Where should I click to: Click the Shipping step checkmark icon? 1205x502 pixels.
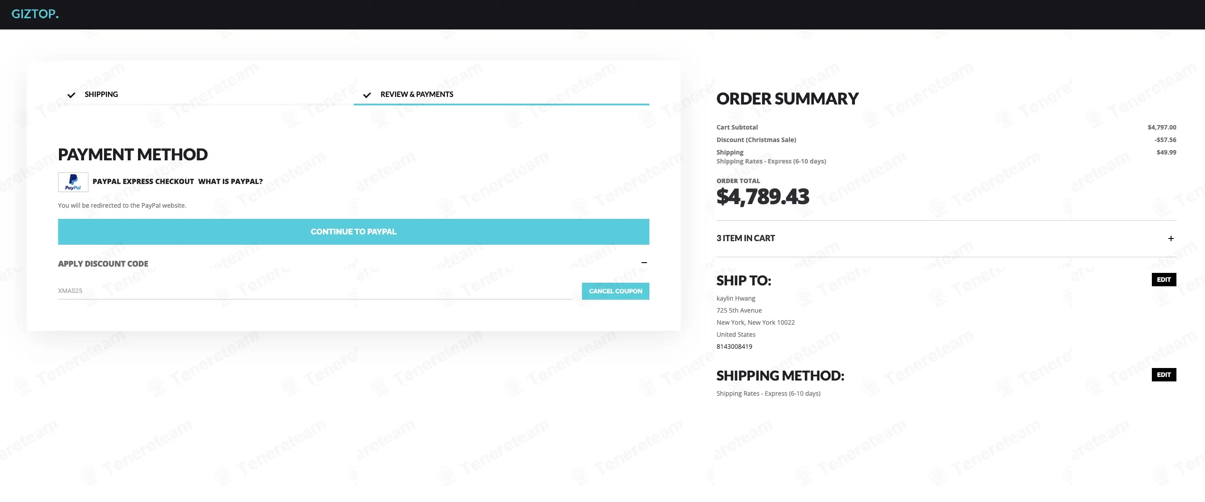tap(71, 95)
